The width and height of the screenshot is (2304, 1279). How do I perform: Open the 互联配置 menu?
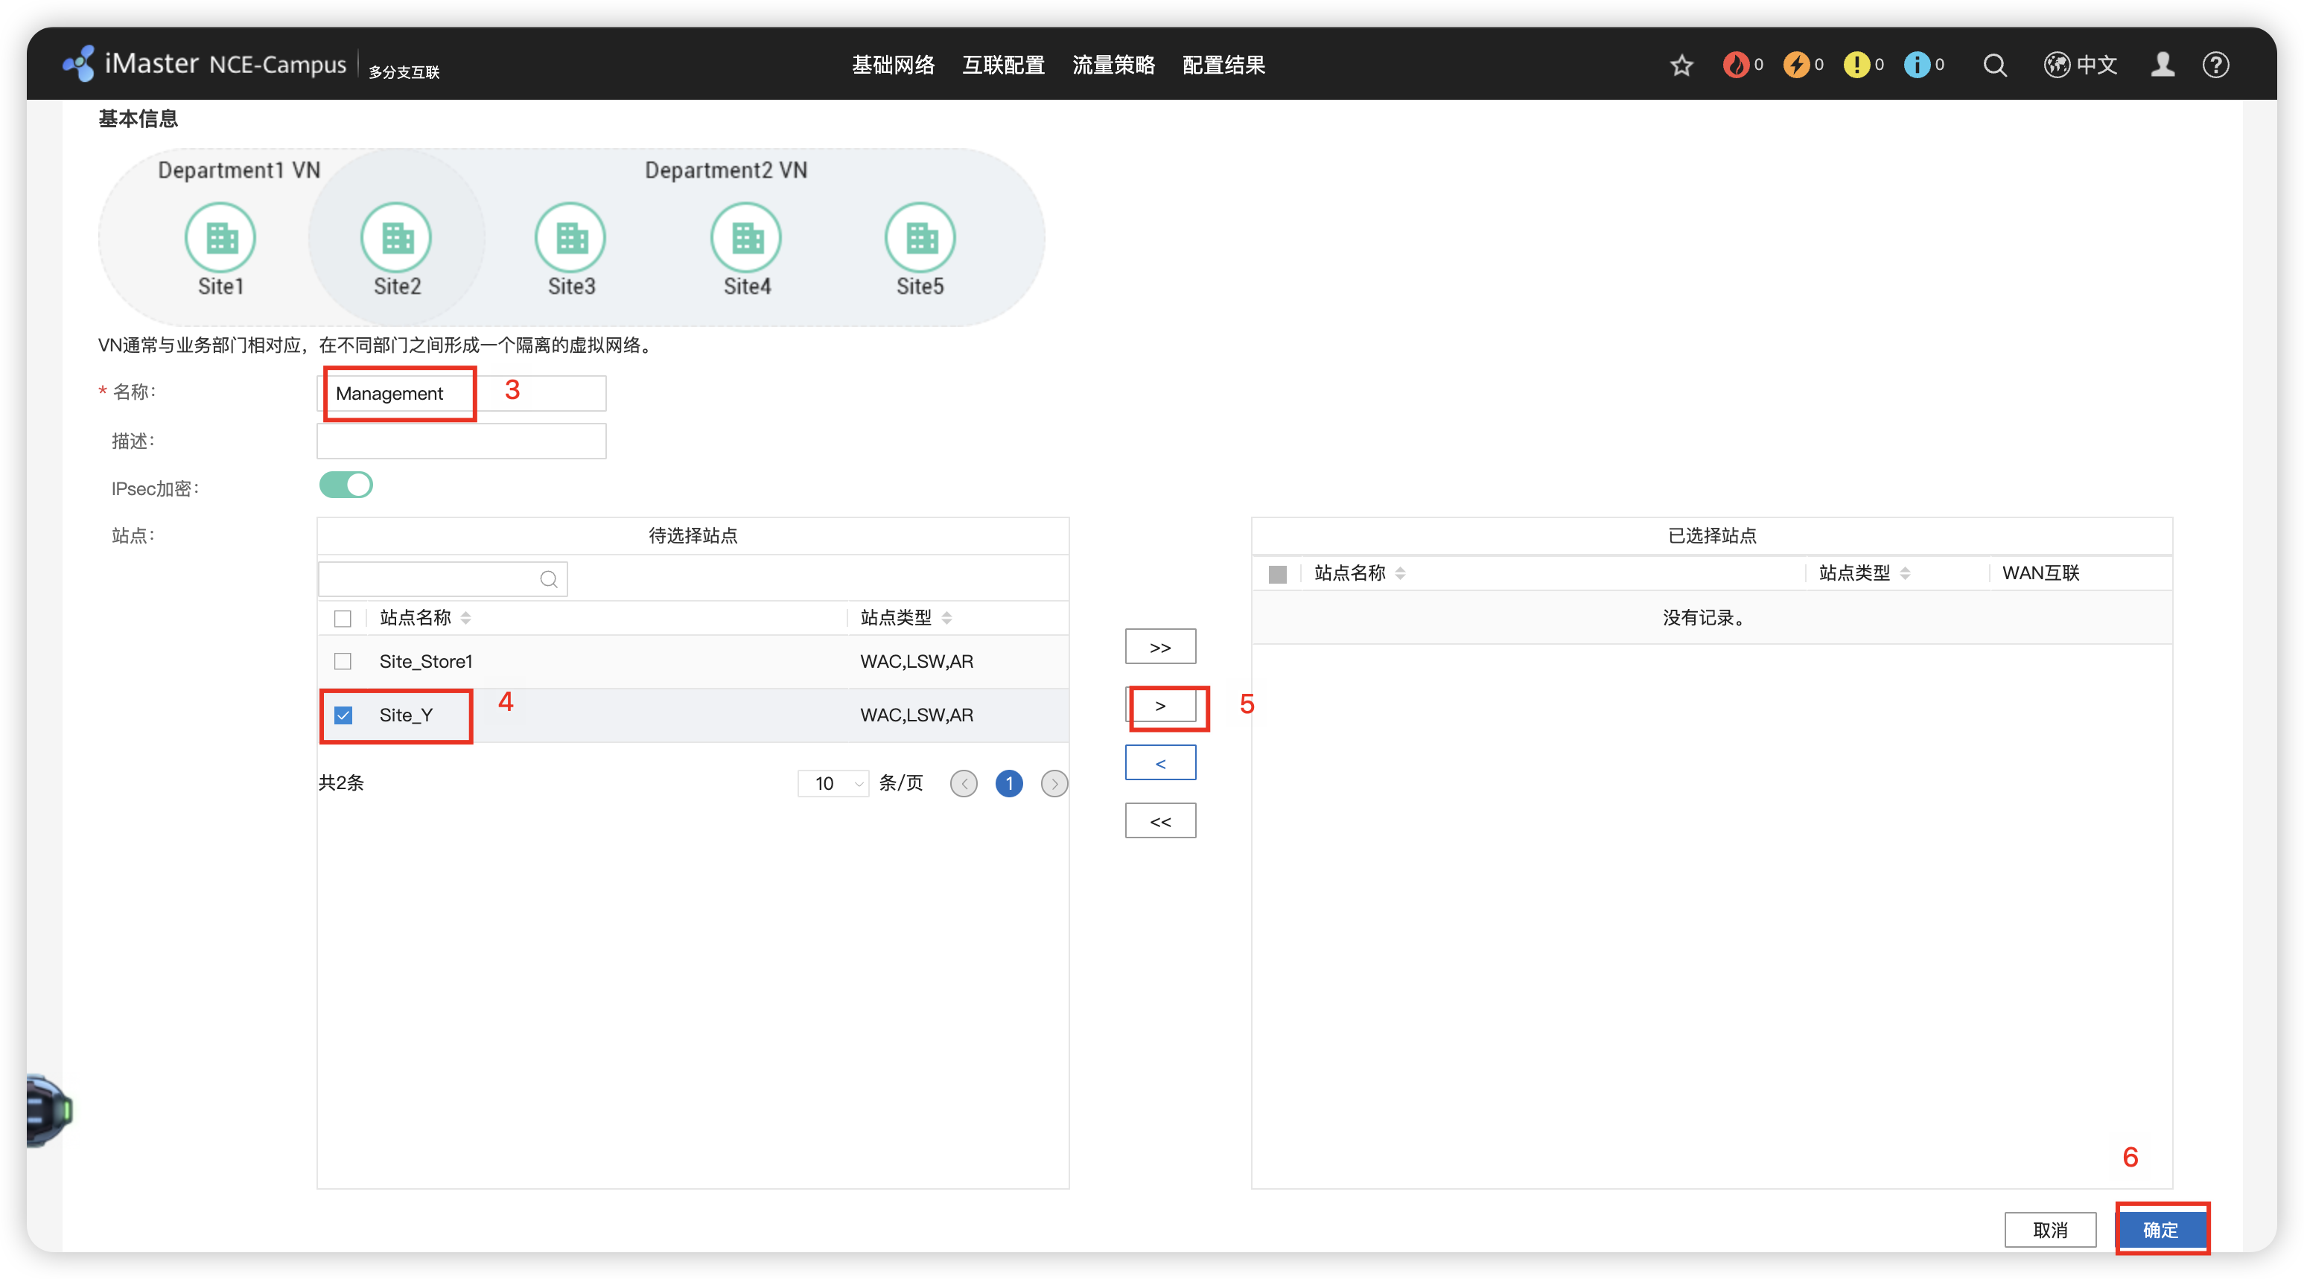[x=1002, y=66]
